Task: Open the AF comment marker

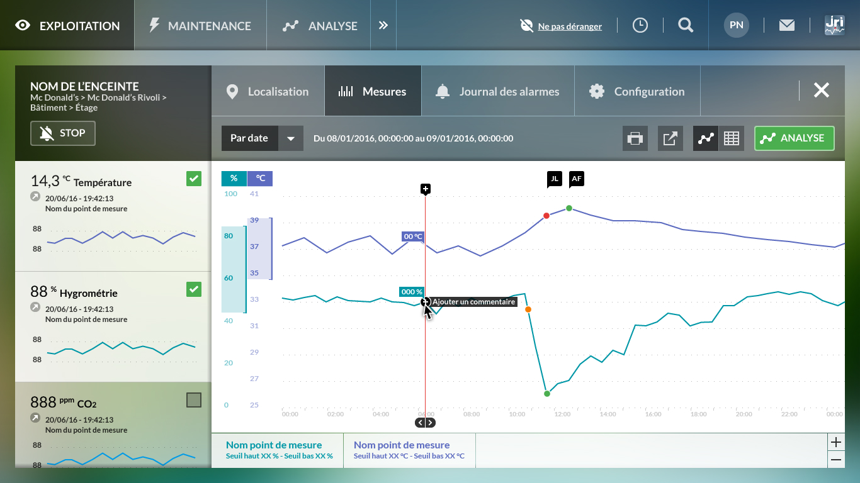Action: [x=577, y=179]
